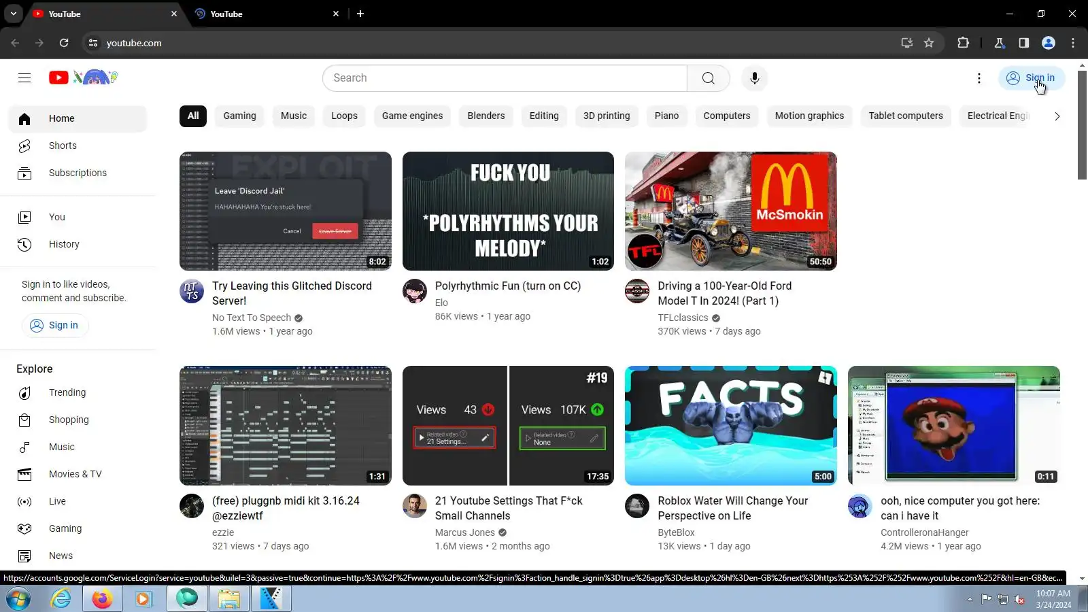1088x612 pixels.
Task: Open tab search dropdown
Action: pos(14,14)
